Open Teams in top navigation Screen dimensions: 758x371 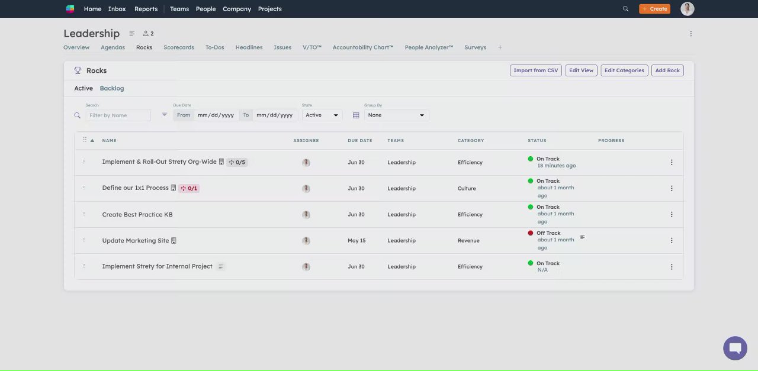[x=179, y=9]
